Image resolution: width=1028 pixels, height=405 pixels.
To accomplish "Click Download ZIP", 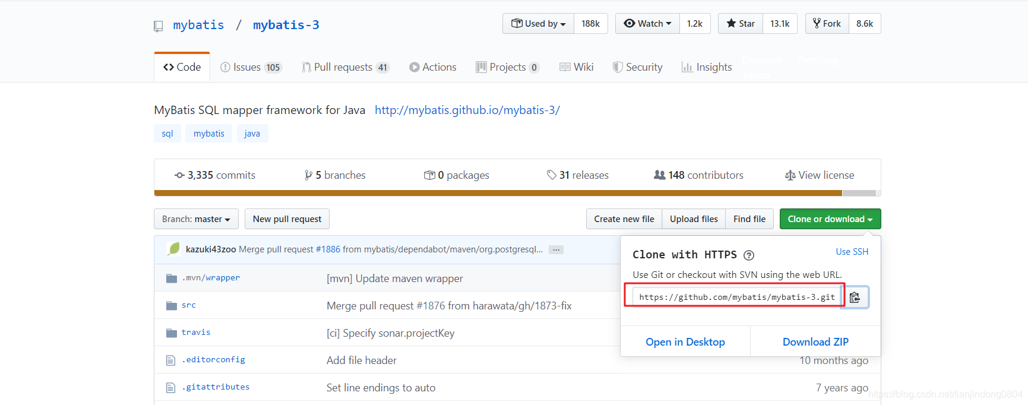I will [815, 342].
